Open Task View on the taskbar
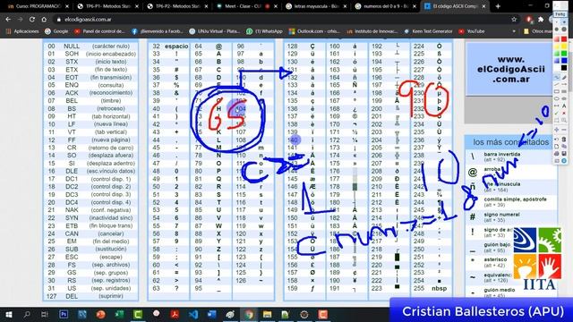Image resolution: width=573 pixels, height=322 pixels. 45,314
